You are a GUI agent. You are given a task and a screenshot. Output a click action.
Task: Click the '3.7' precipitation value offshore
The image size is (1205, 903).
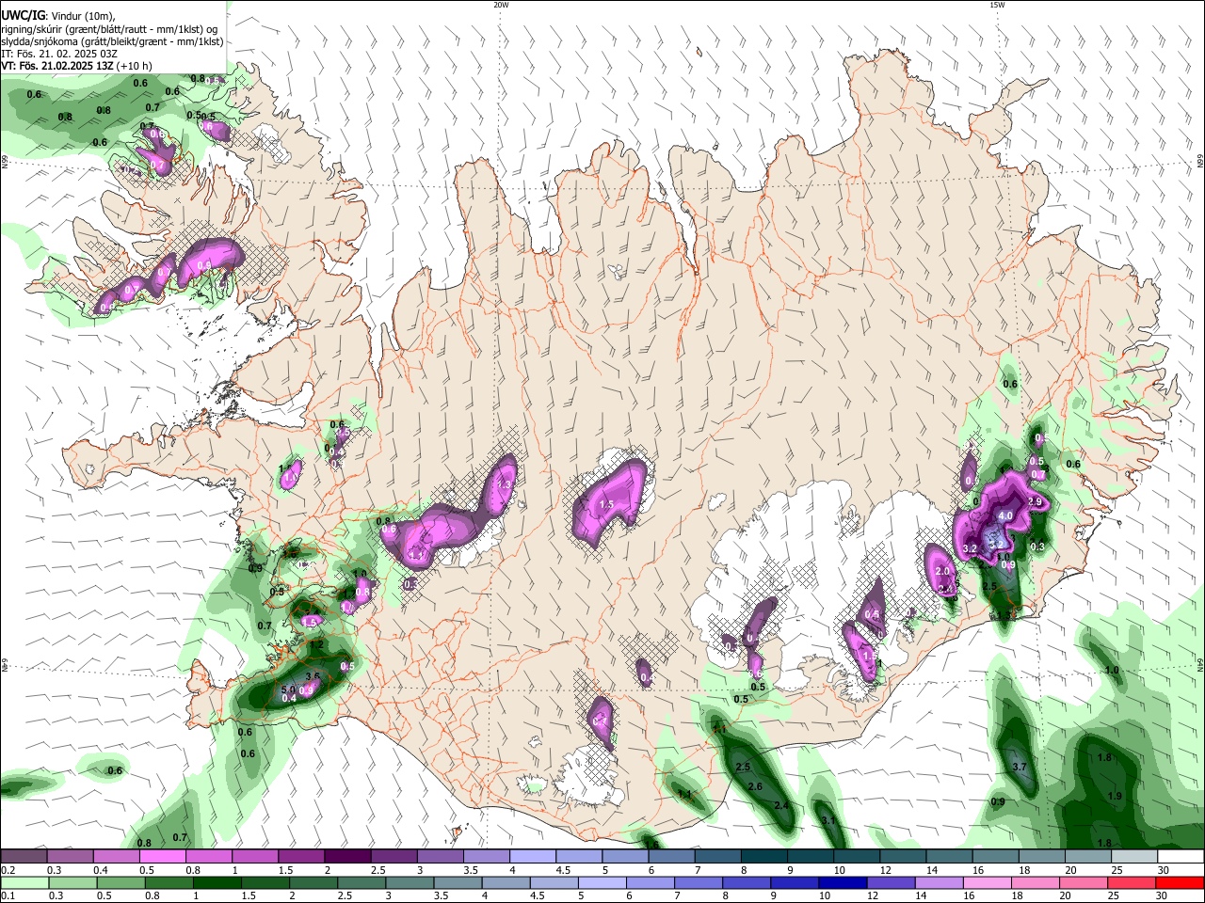click(x=1019, y=768)
